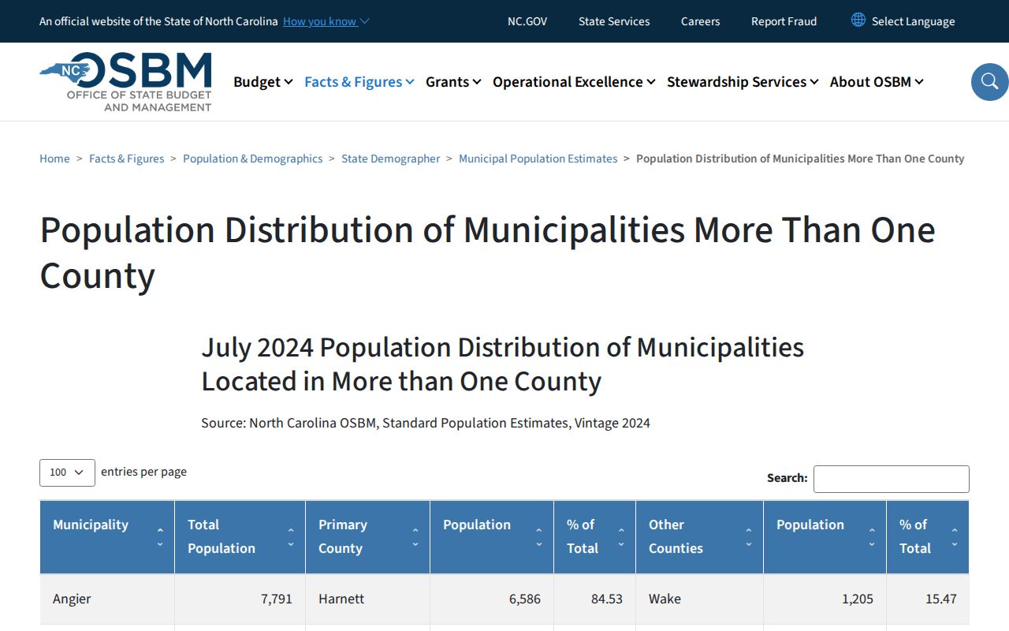Go to the Careers link
1009x631 pixels.
701,21
